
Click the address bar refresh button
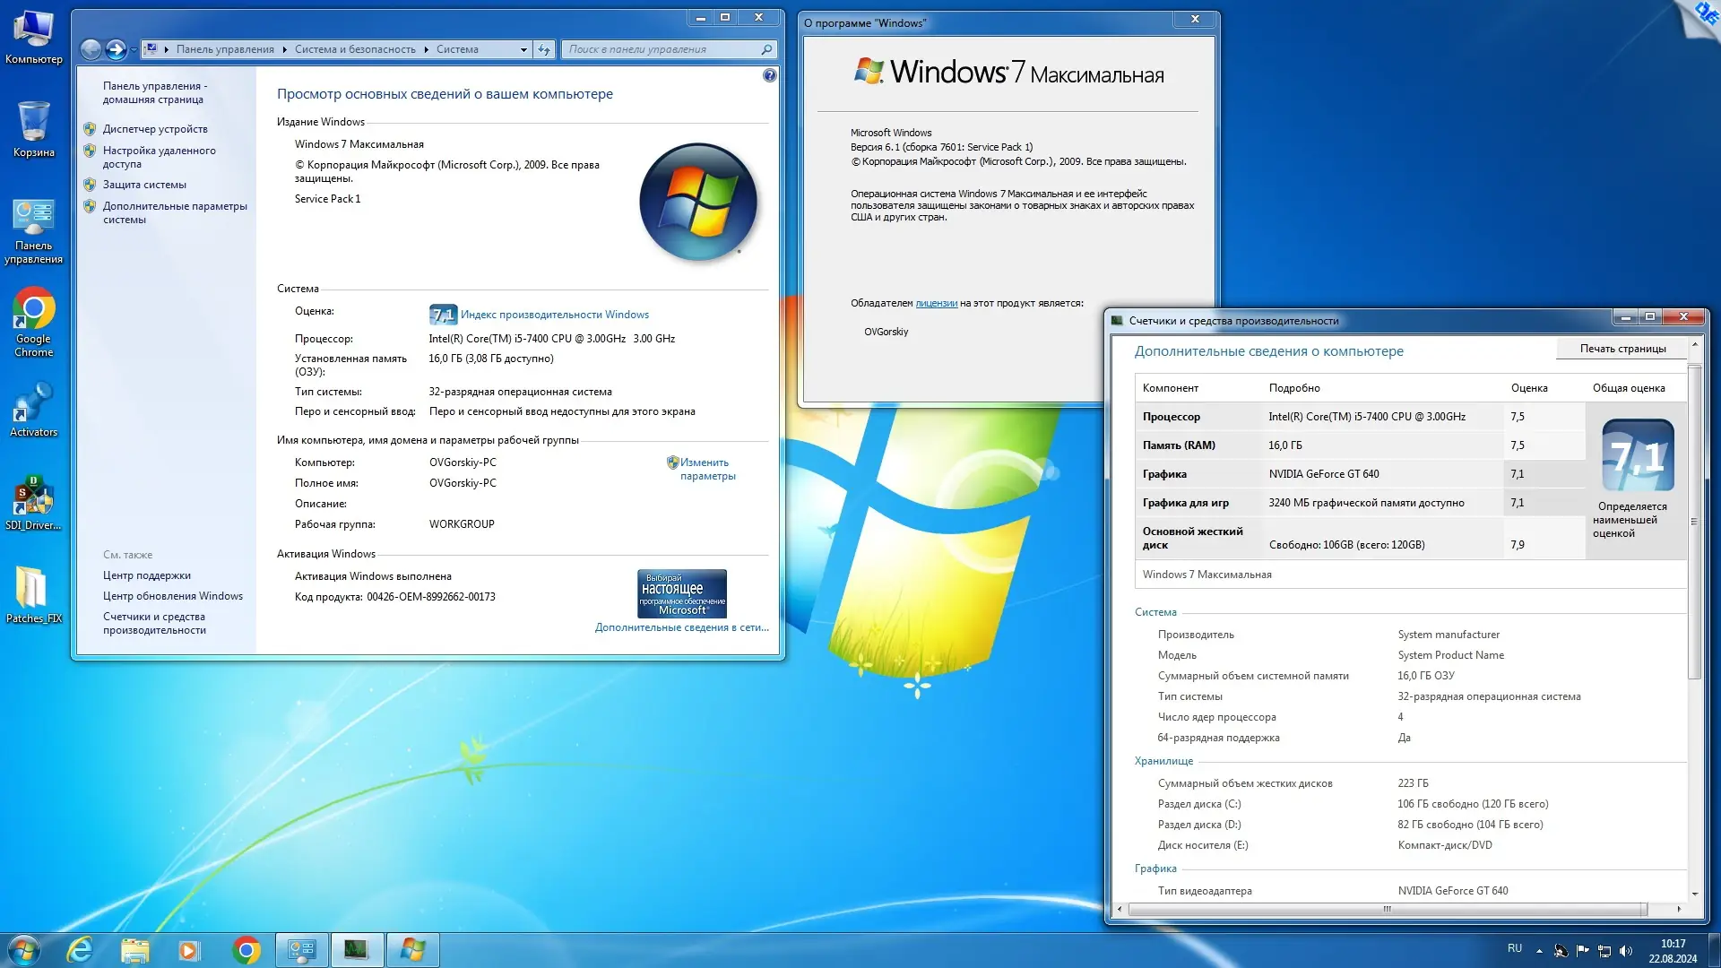(x=544, y=49)
